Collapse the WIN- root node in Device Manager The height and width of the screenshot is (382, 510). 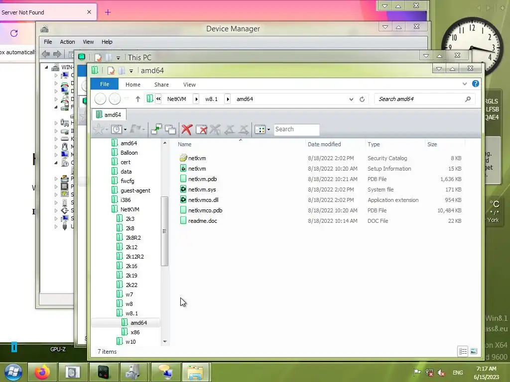[46, 67]
